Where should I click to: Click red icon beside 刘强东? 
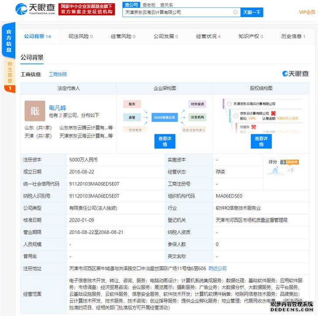253,127
